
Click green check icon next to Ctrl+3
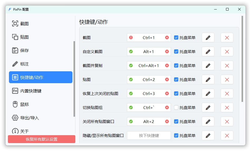pos(131,94)
